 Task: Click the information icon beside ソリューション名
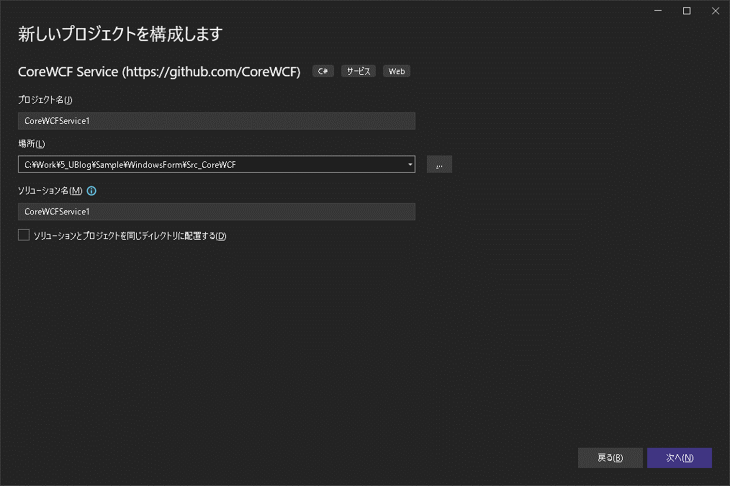[x=91, y=191]
